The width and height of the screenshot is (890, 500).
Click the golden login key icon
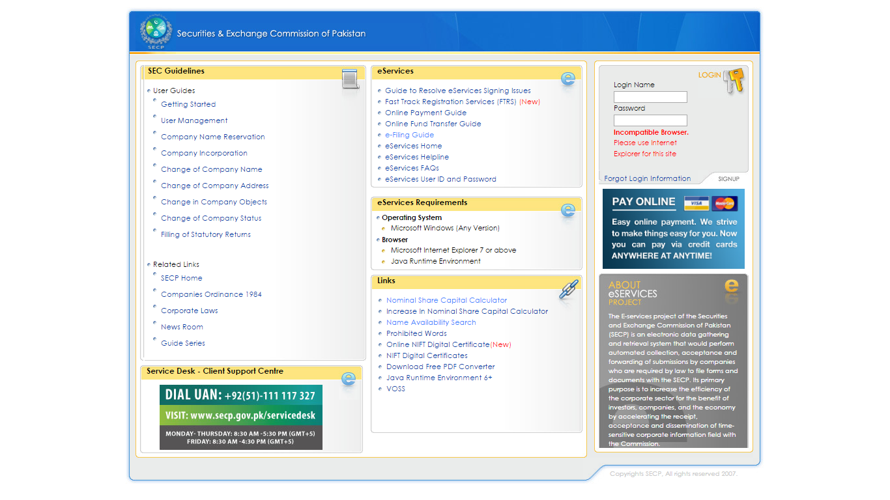click(734, 81)
